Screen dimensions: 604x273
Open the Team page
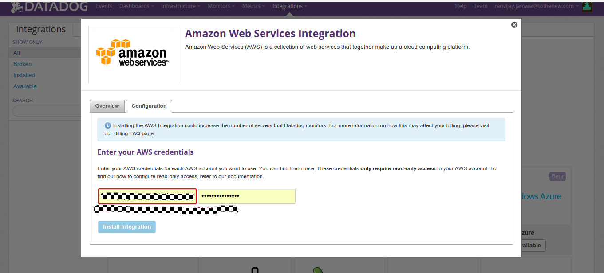point(481,6)
